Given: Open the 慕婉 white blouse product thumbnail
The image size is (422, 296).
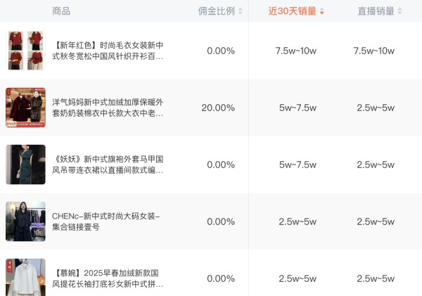Looking at the screenshot, I should coord(25,277).
